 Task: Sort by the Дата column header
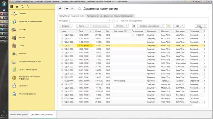coord(85,31)
